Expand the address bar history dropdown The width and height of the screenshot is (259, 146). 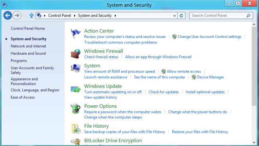coord(175,16)
